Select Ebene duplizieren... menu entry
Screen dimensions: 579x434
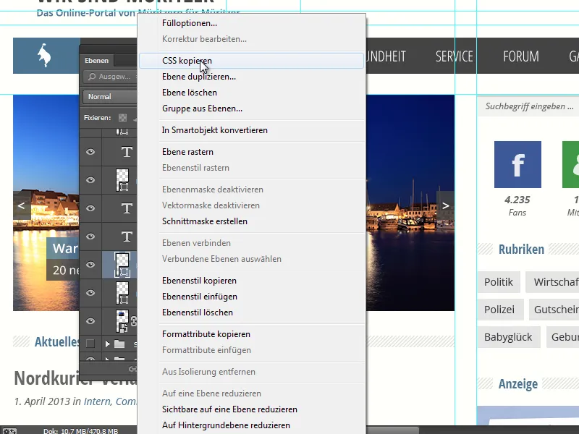pyautogui.click(x=251, y=77)
